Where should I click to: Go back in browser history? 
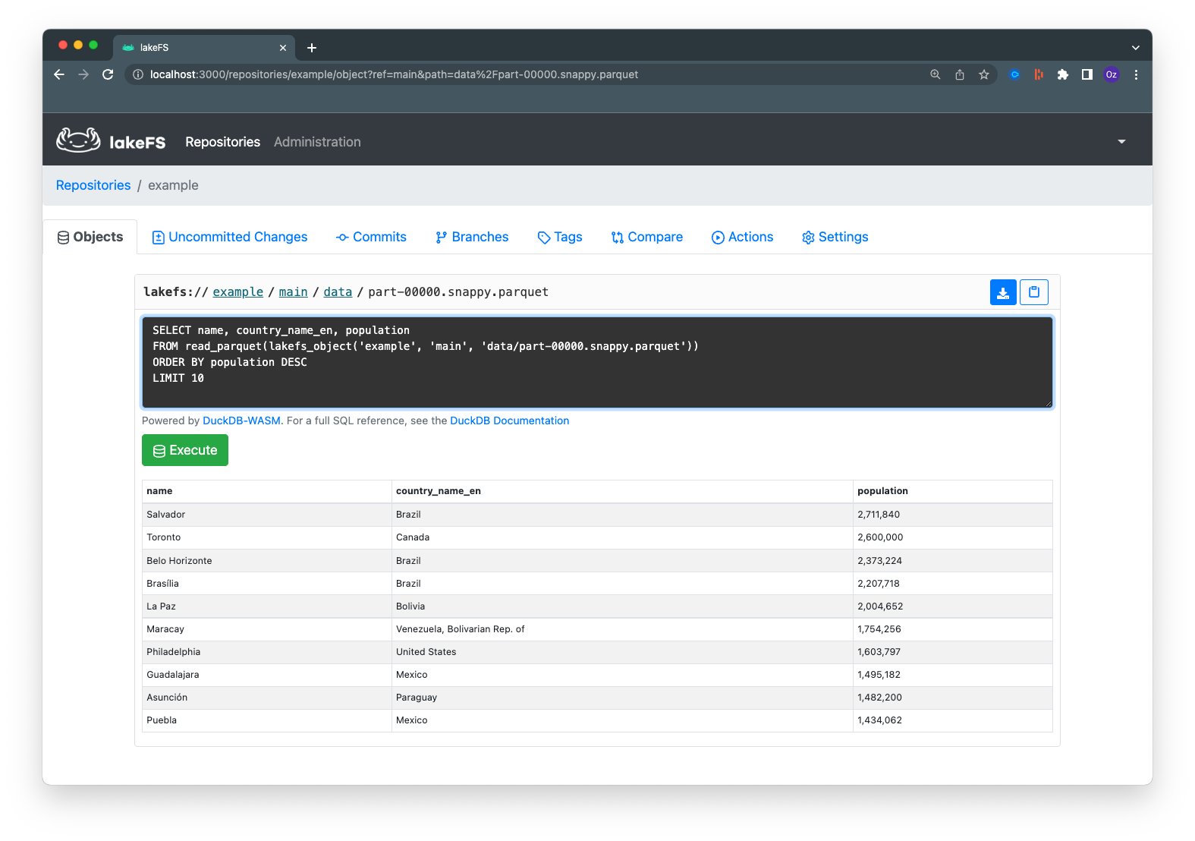[59, 74]
